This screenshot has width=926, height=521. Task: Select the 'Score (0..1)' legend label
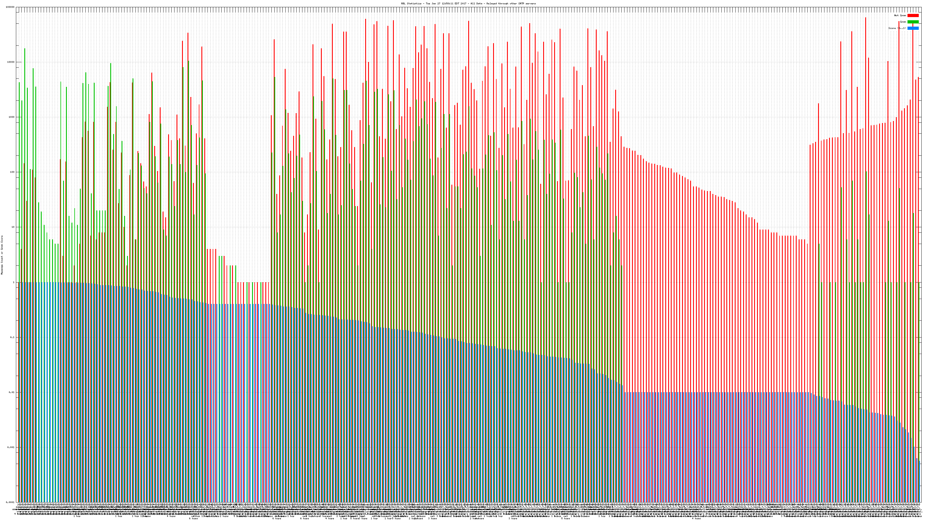point(896,28)
